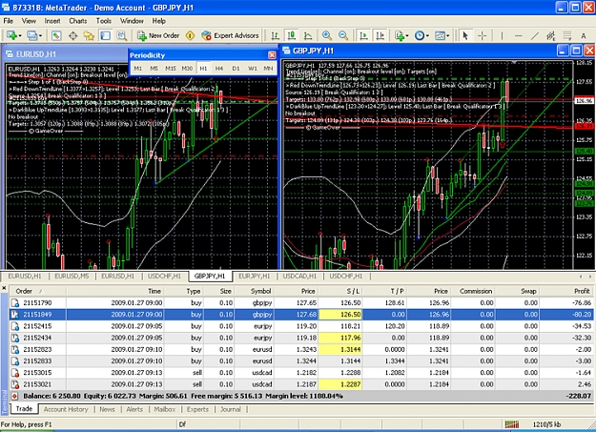
Task: Toggle the Terminal window icon
Action: click(x=105, y=35)
